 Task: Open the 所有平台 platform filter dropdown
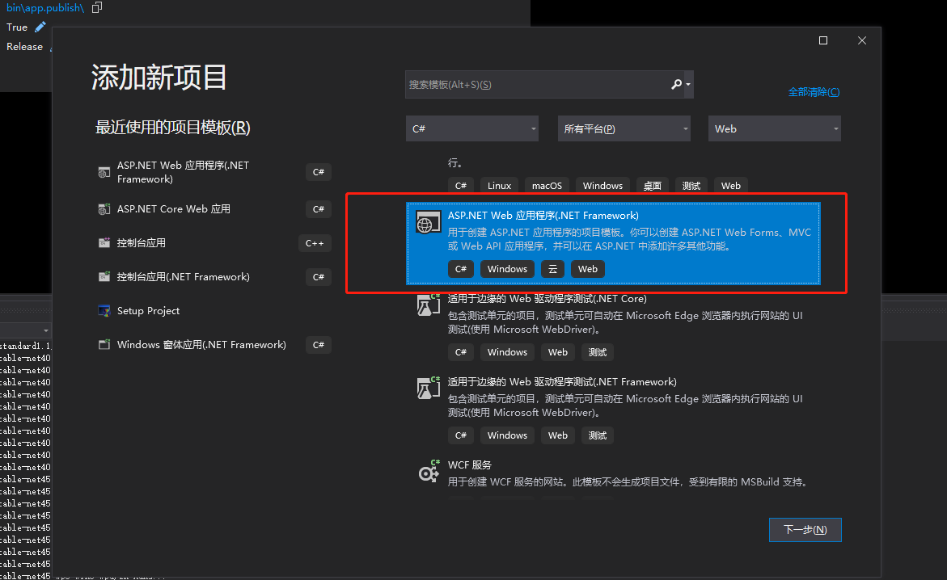pyautogui.click(x=624, y=128)
